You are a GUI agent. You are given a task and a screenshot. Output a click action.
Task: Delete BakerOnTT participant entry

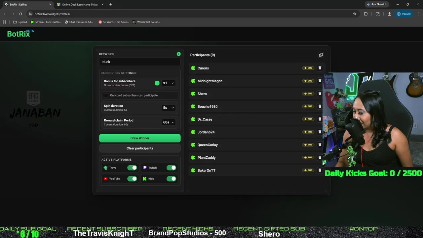tap(320, 170)
